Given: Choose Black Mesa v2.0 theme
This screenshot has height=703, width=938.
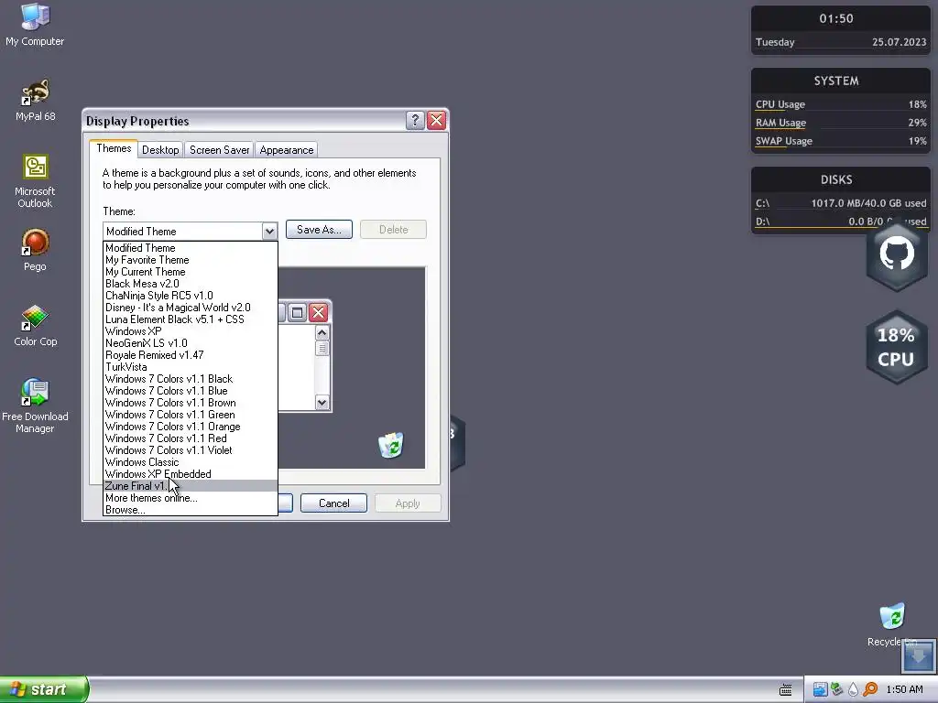Looking at the screenshot, I should click(x=191, y=284).
